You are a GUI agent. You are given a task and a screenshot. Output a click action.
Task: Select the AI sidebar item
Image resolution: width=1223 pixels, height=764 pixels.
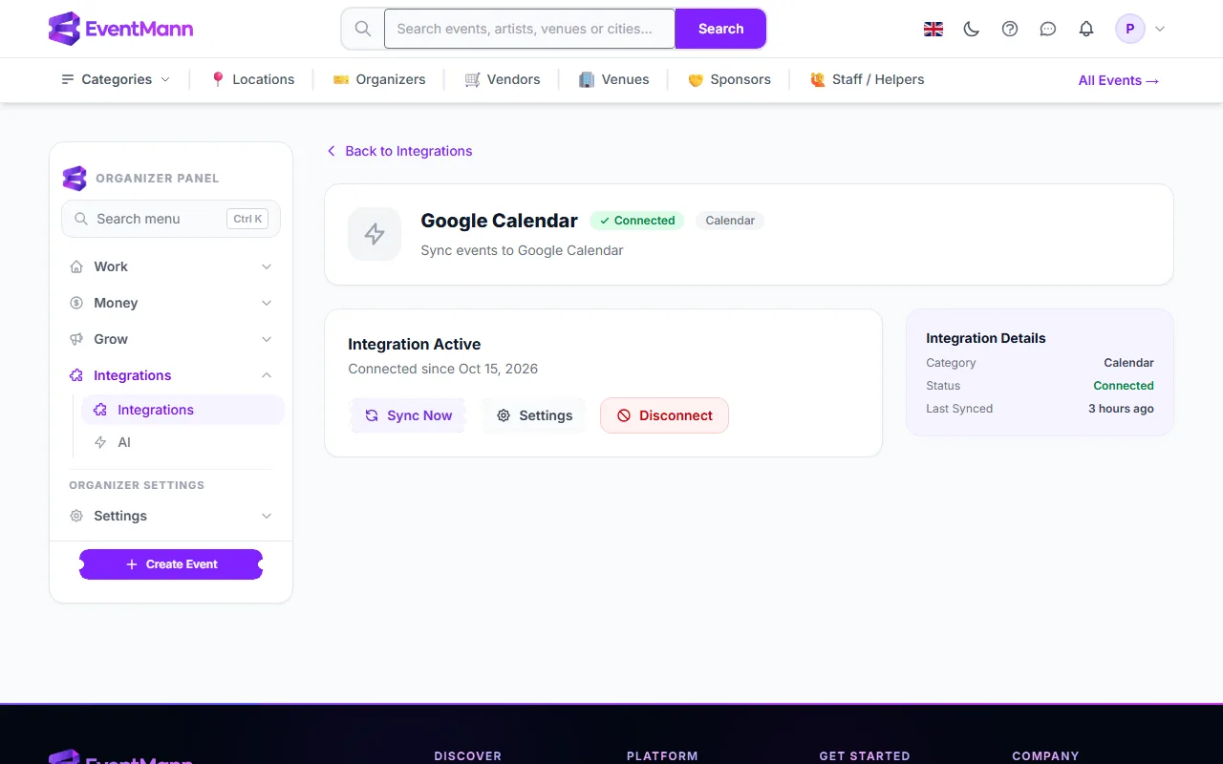click(182, 442)
